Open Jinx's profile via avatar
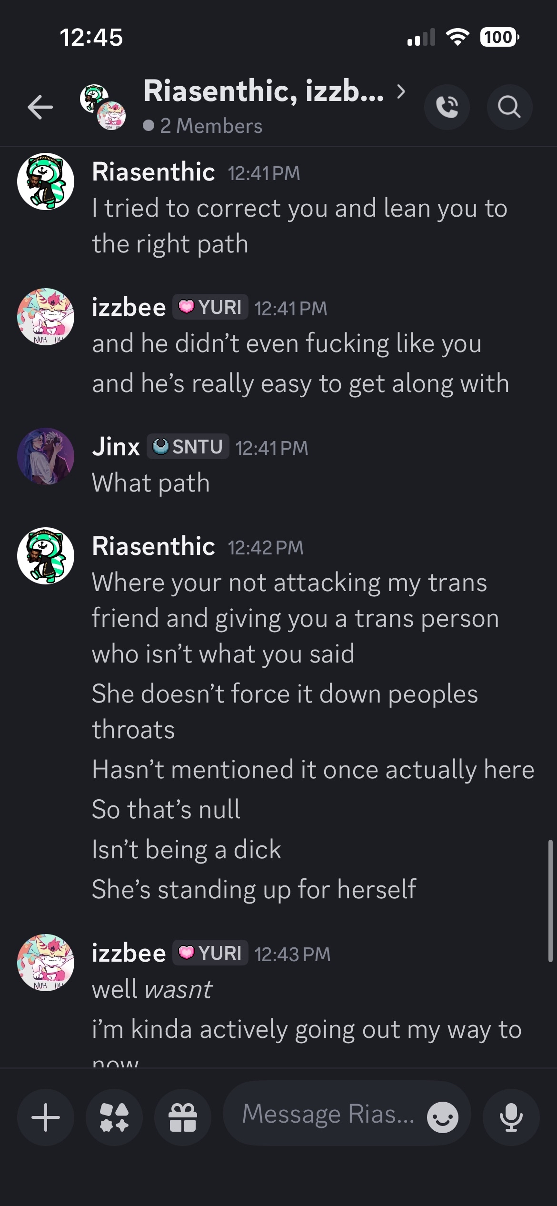Image resolution: width=557 pixels, height=1206 pixels. (46, 456)
